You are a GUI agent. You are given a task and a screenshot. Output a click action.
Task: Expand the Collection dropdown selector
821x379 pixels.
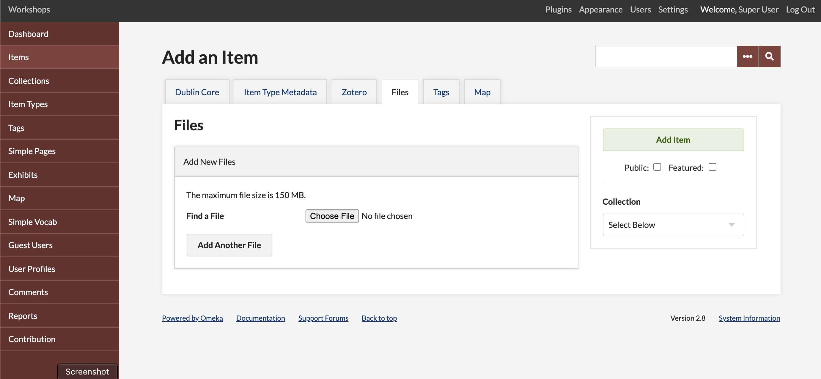tap(673, 224)
